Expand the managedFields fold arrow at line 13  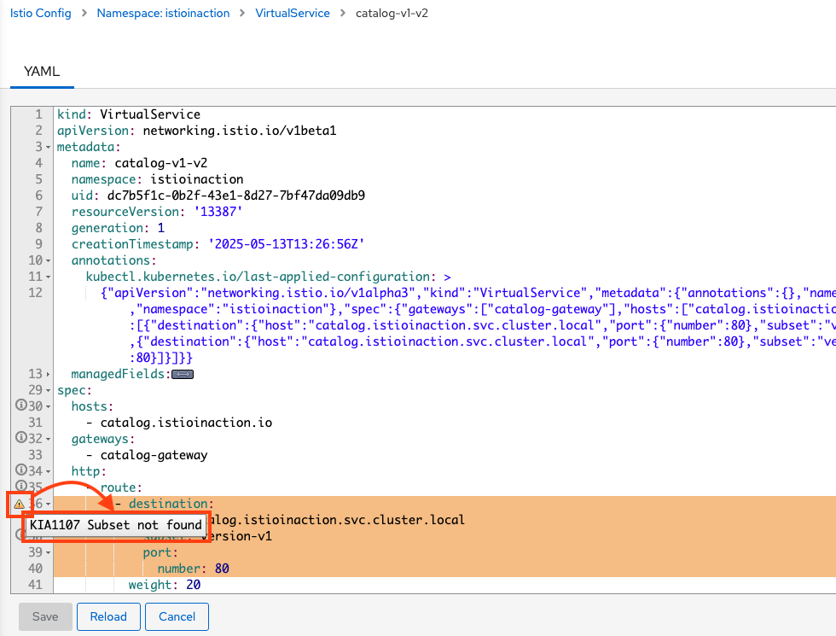click(x=48, y=375)
